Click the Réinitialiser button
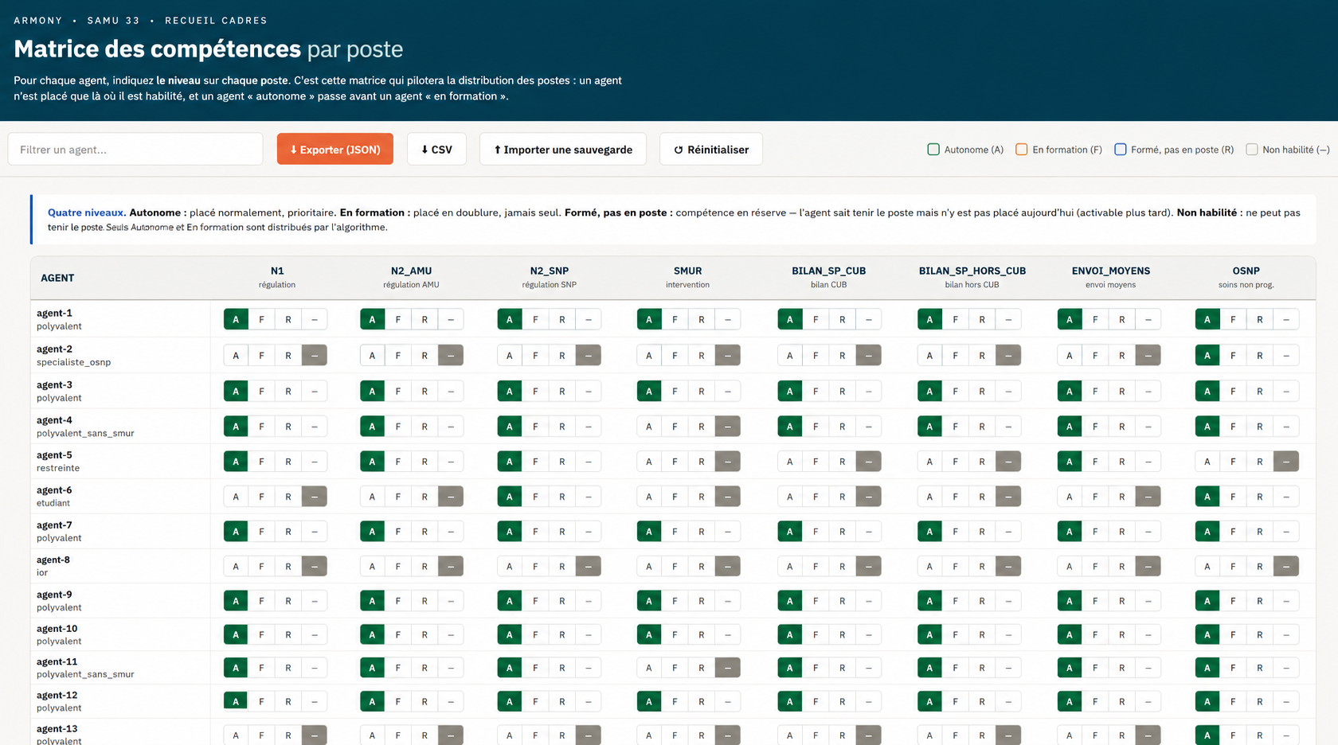This screenshot has width=1338, height=745. (711, 149)
